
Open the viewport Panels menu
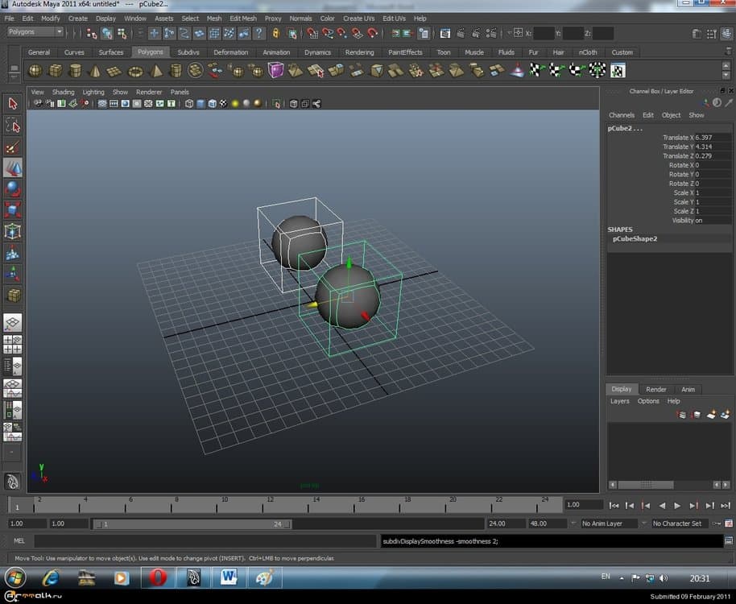click(x=180, y=92)
